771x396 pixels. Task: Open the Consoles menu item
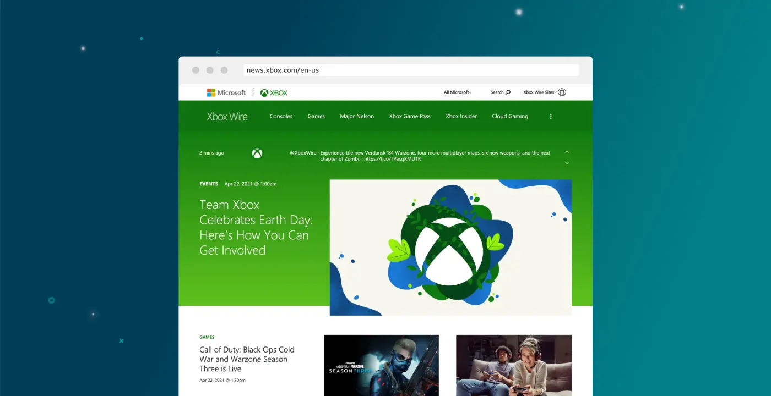281,117
